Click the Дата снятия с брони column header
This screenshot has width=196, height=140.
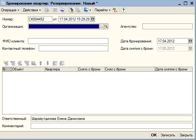coord(173,69)
